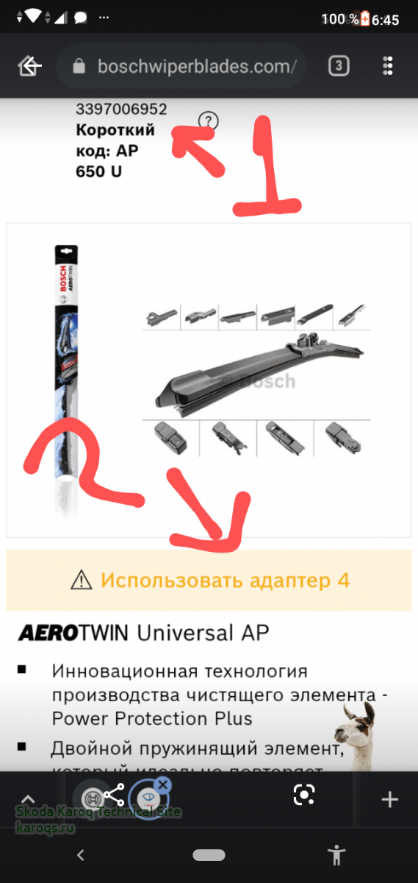418x883 pixels.
Task: Tap the lock icon in address bar
Action: click(x=79, y=67)
